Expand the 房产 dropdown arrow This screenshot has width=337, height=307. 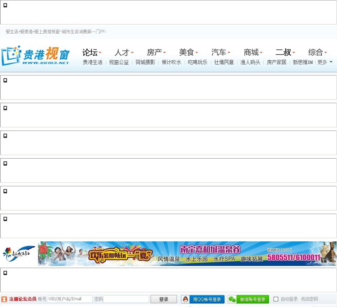pos(164,53)
